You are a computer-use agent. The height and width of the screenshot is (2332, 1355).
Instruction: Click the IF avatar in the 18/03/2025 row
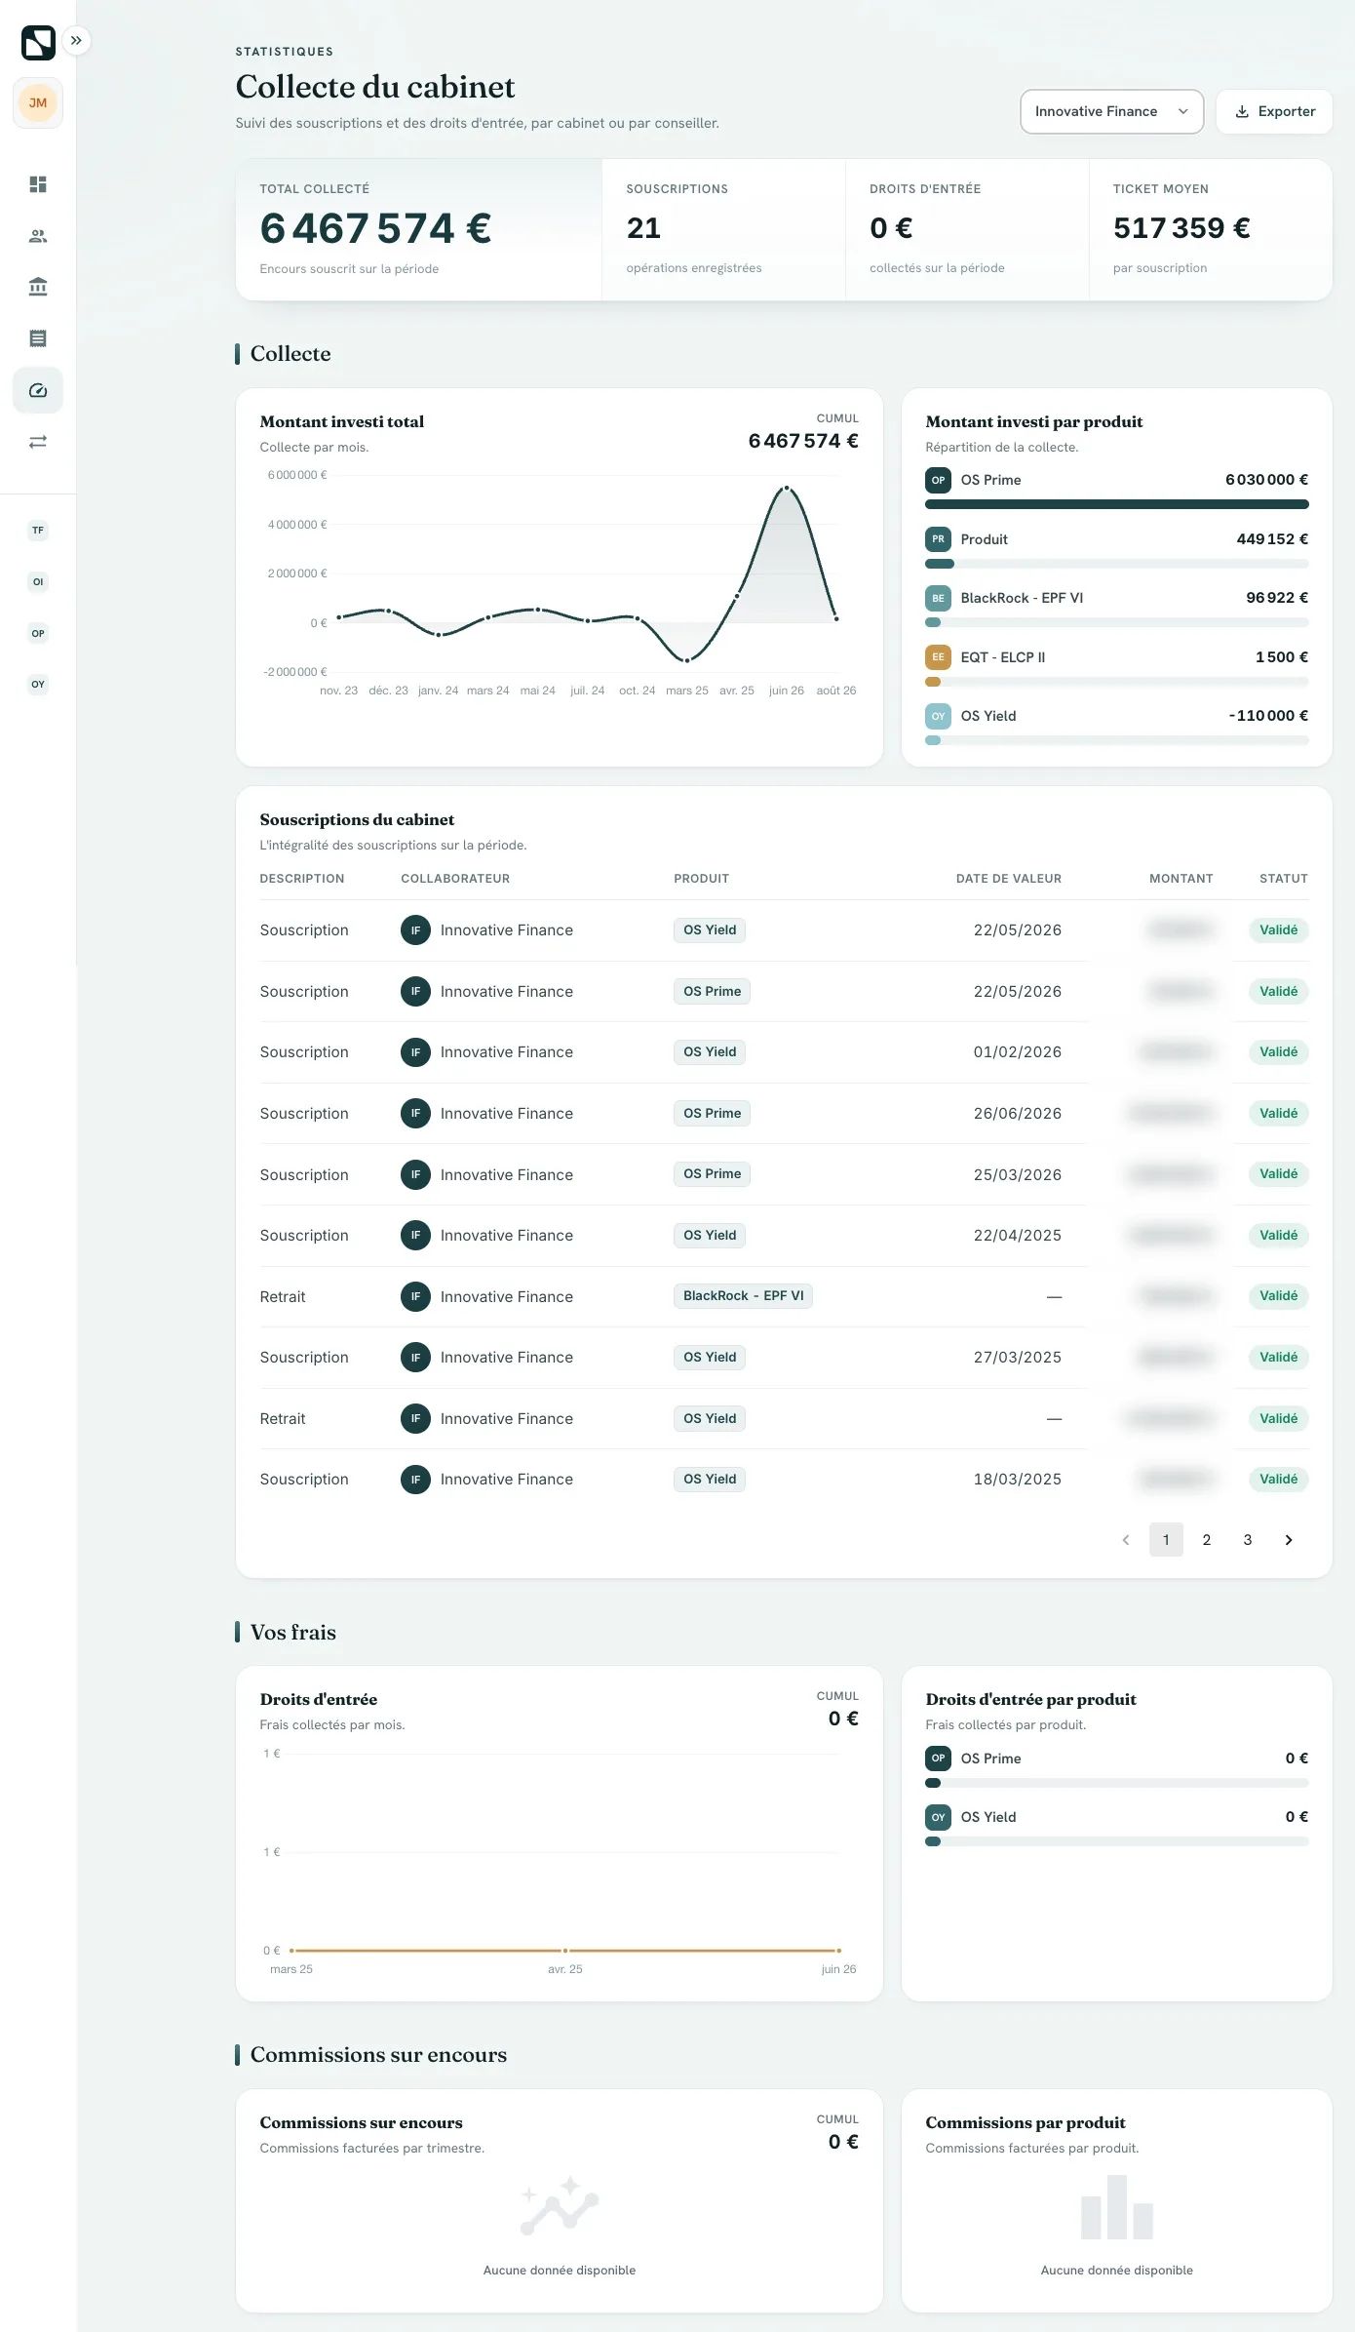click(x=415, y=1480)
